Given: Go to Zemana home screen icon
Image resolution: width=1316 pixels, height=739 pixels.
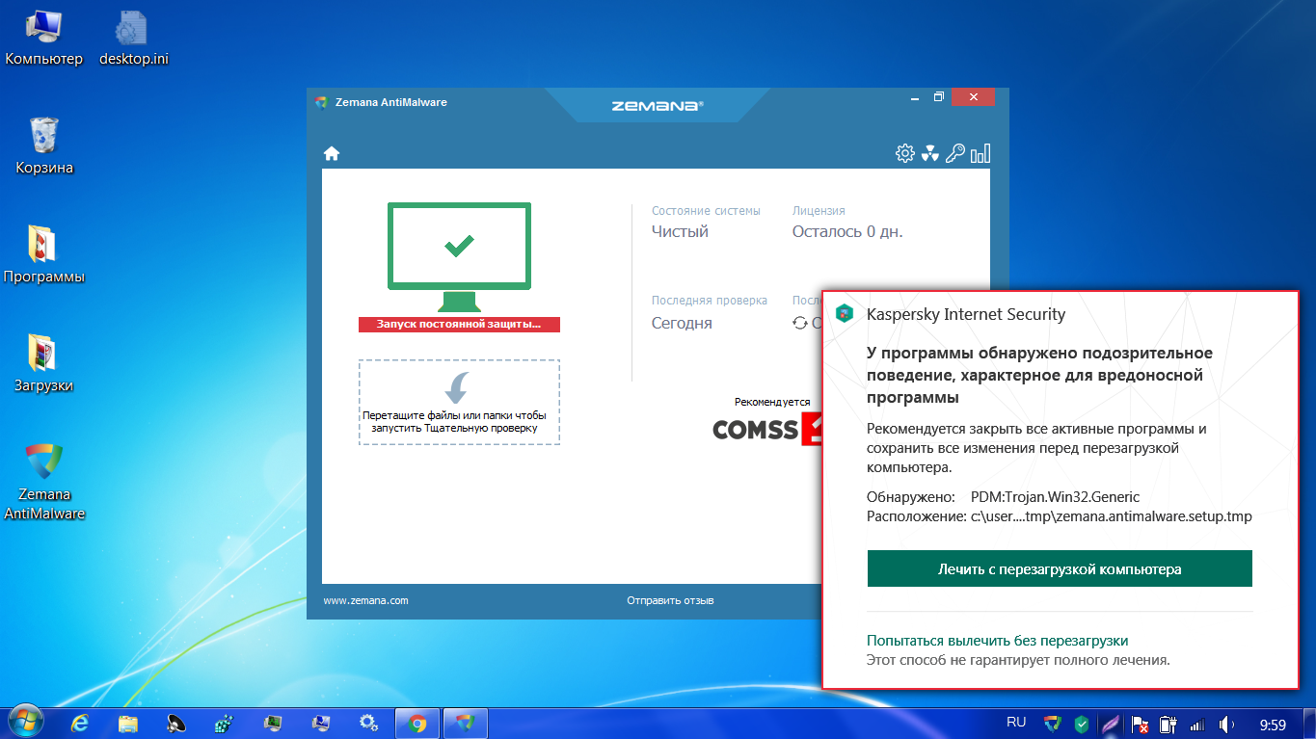Looking at the screenshot, I should (x=332, y=153).
